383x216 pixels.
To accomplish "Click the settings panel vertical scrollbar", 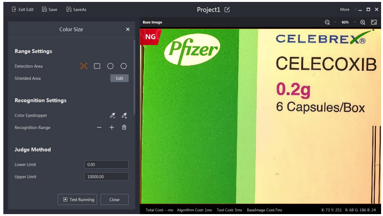I will tap(134, 77).
